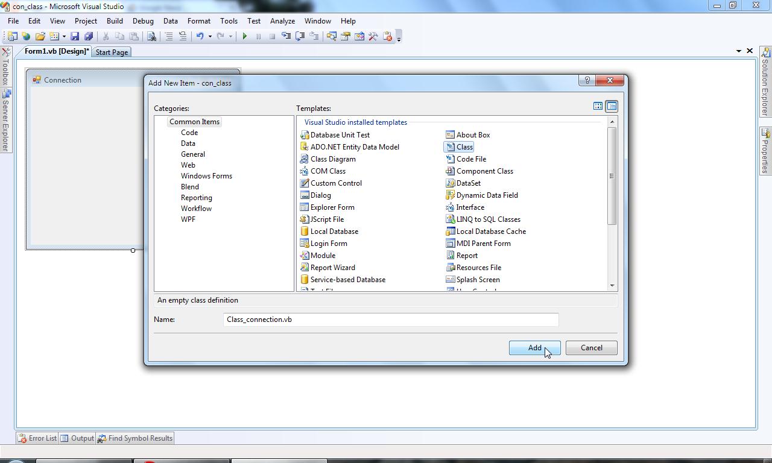The width and height of the screenshot is (772, 463).
Task: Select the Splash Screen template
Action: click(473, 280)
